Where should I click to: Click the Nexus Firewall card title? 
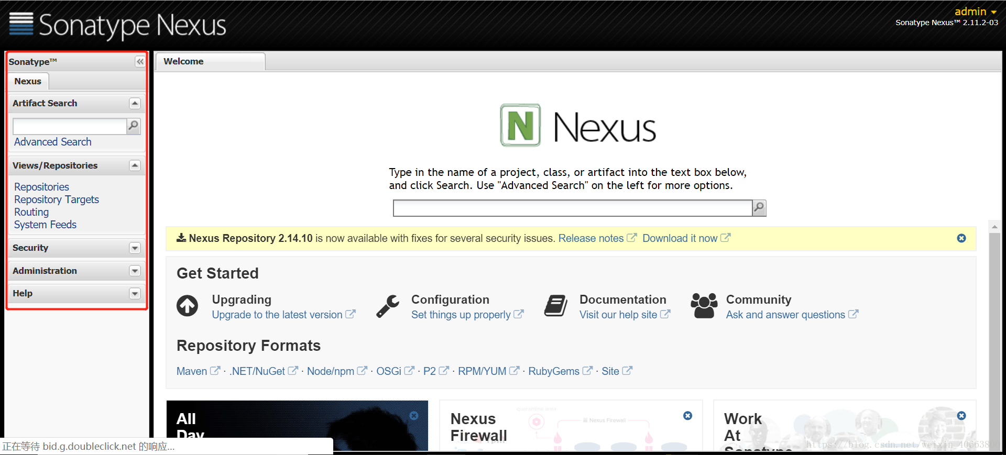click(x=479, y=427)
